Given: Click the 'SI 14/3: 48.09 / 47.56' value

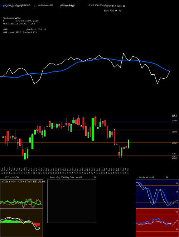Looking at the screenshot, I should coord(28,21).
